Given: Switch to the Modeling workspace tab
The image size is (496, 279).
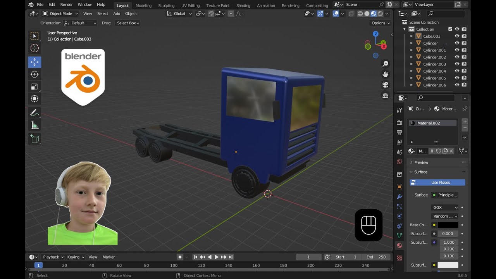Looking at the screenshot, I should [143, 5].
